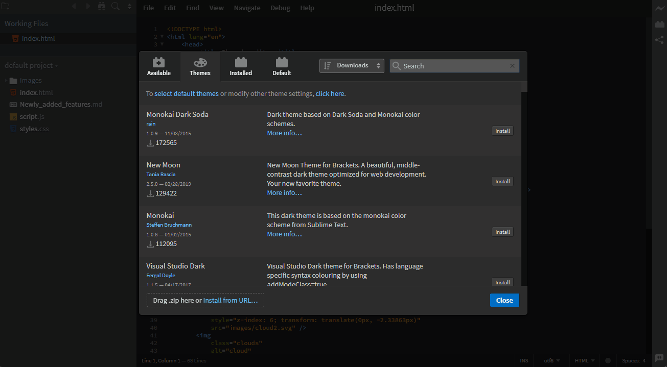Image resolution: width=667 pixels, height=367 pixels.
Task: Click the Drag .zip here drop area
Action: pyautogui.click(x=205, y=300)
